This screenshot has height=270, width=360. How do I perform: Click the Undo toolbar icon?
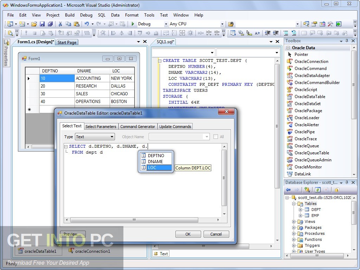pos(86,24)
